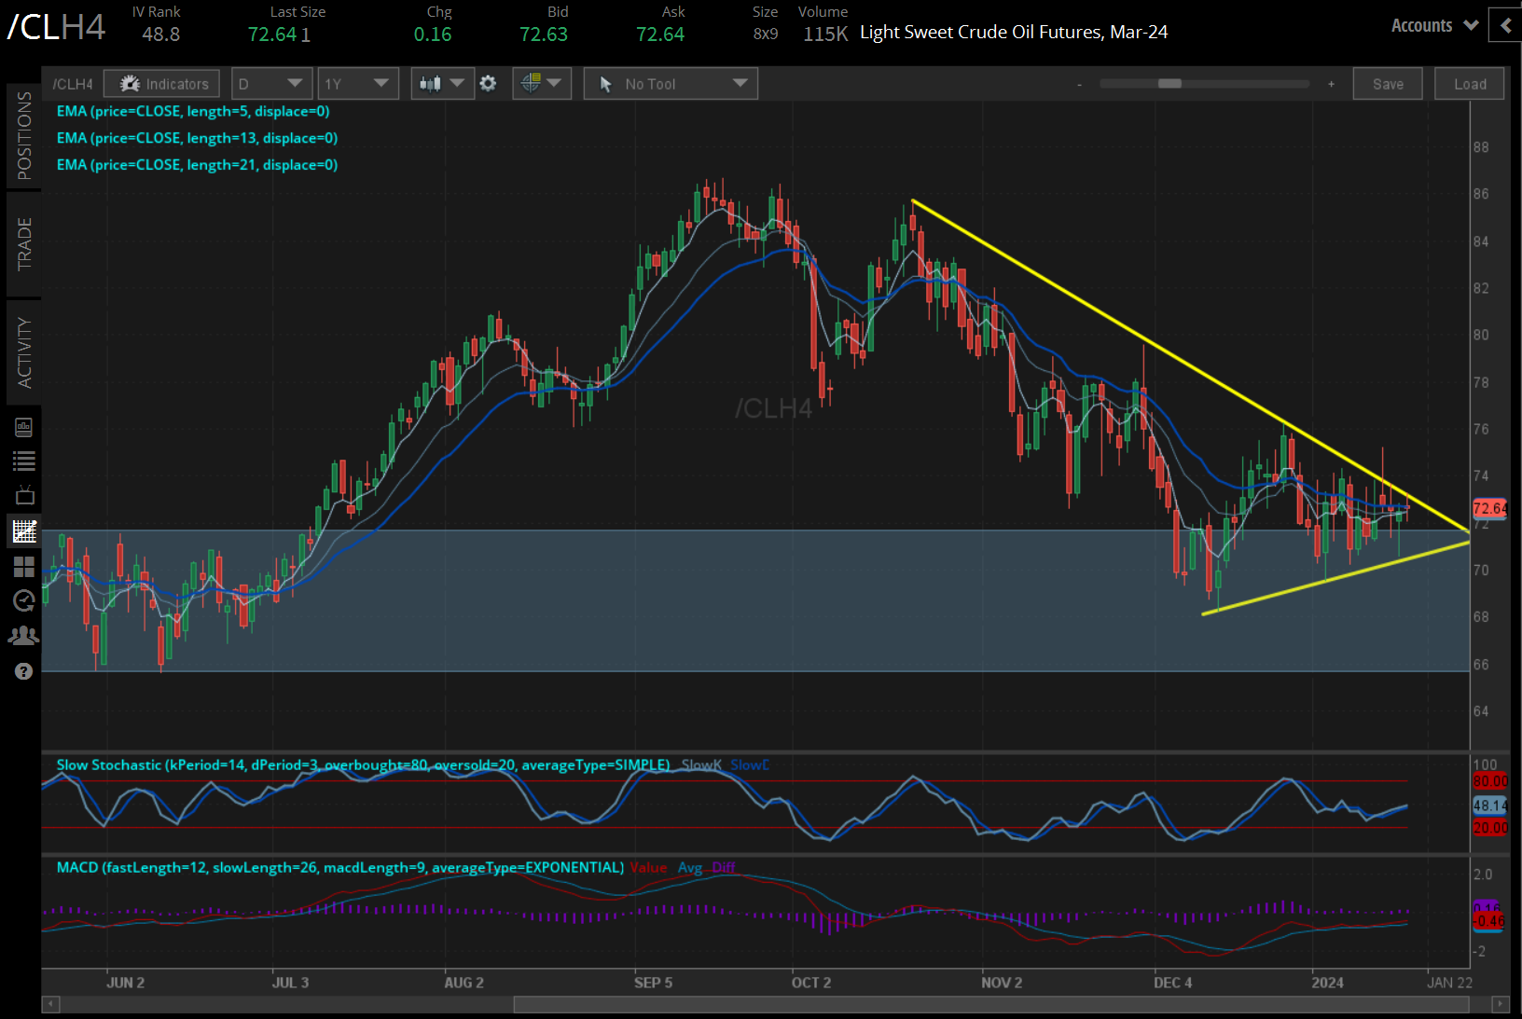Click the TV icon in left sidebar
This screenshot has width=1522, height=1019.
pyautogui.click(x=24, y=496)
